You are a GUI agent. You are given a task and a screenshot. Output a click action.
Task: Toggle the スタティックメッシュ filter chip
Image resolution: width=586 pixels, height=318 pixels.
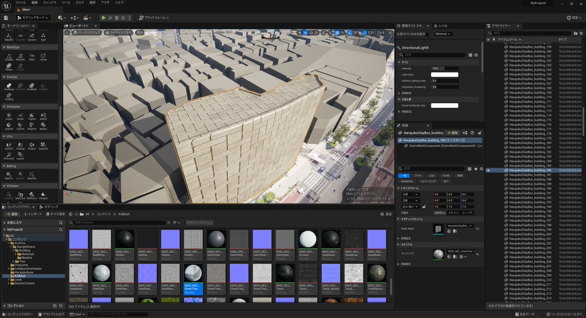pos(199,223)
